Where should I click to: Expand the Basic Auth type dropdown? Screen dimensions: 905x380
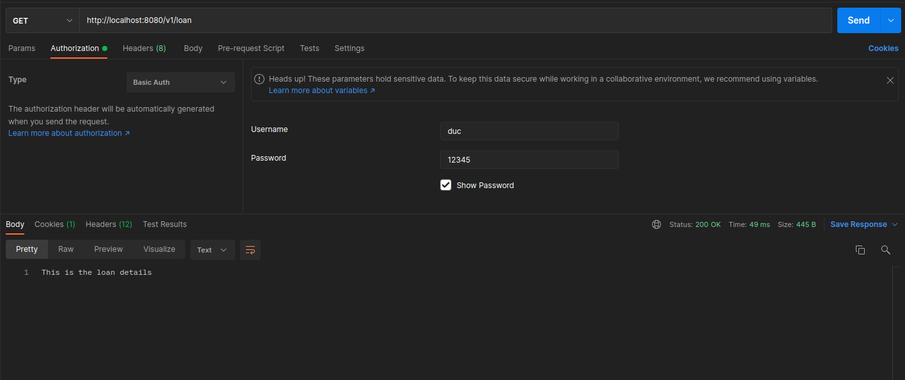[180, 82]
